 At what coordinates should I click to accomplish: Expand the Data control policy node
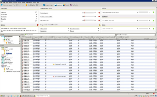click(x=1, y=59)
